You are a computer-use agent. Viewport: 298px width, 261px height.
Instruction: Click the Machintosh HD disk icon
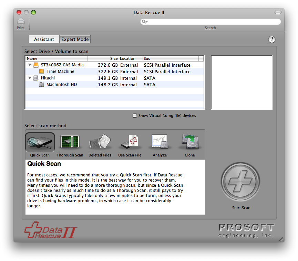coord(41,85)
